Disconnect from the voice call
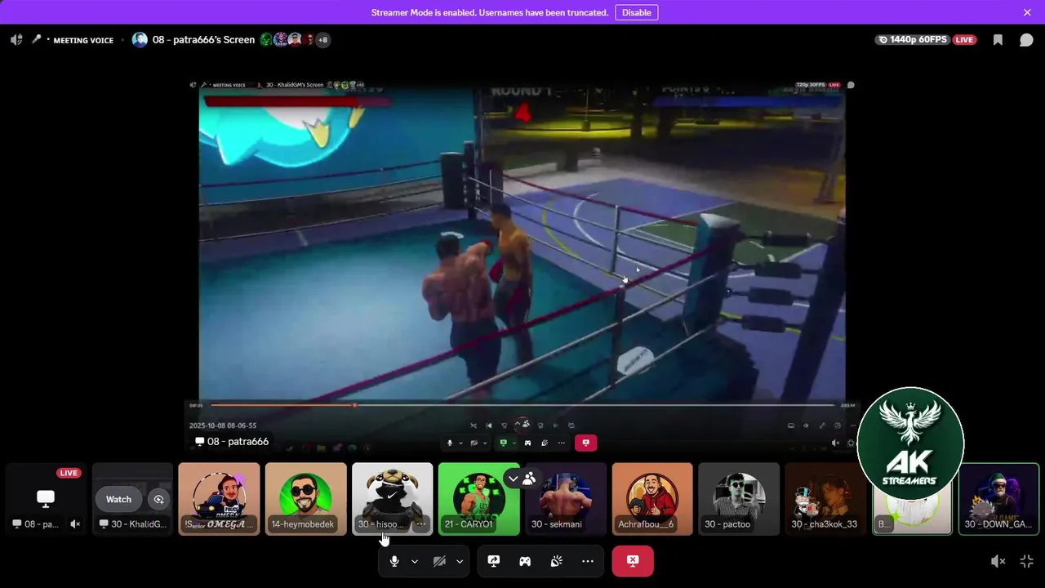 click(x=633, y=561)
